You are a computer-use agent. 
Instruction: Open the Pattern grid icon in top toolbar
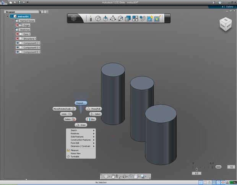point(135,18)
